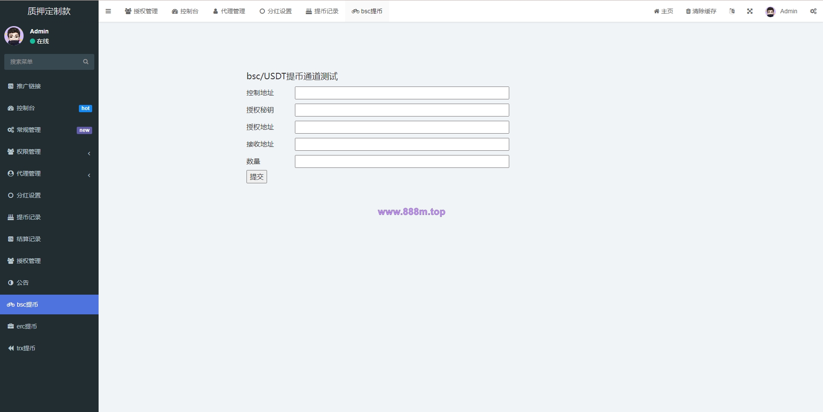Open erc提币 in the sidebar
This screenshot has width=823, height=412.
click(49, 326)
